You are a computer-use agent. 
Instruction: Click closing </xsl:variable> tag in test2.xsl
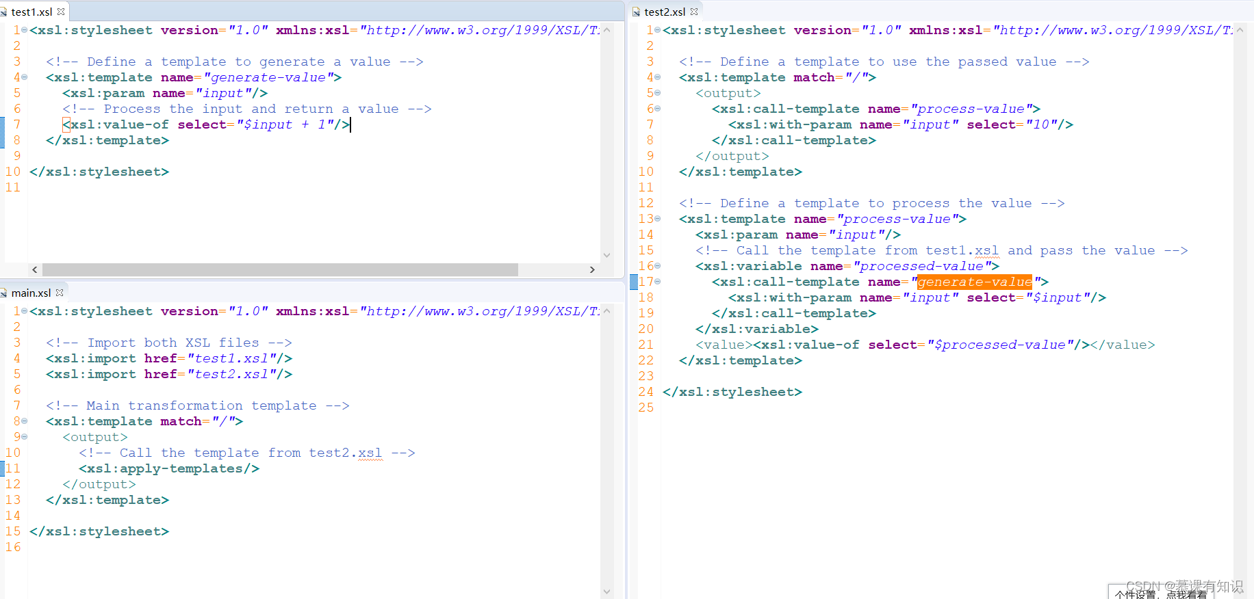pyautogui.click(x=757, y=329)
